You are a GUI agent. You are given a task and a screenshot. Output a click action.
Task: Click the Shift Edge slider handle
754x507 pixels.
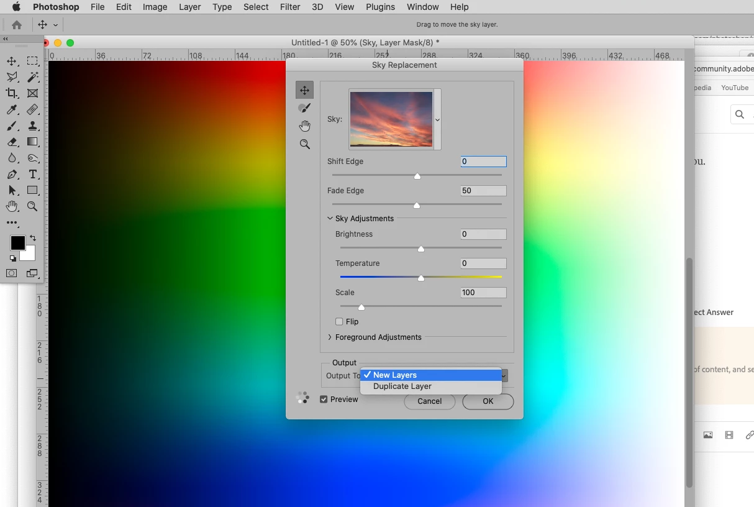(x=417, y=176)
